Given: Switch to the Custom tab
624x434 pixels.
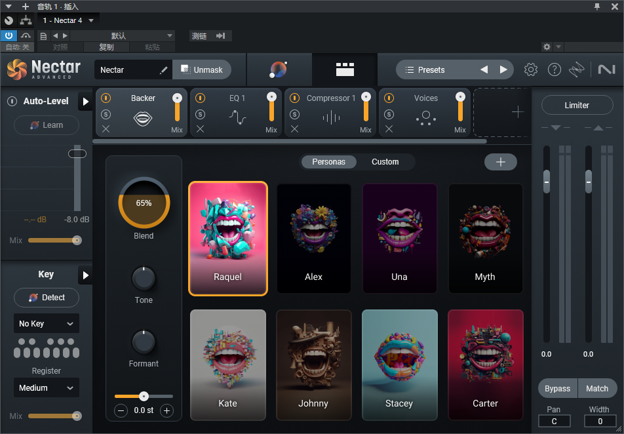Looking at the screenshot, I should [x=385, y=162].
